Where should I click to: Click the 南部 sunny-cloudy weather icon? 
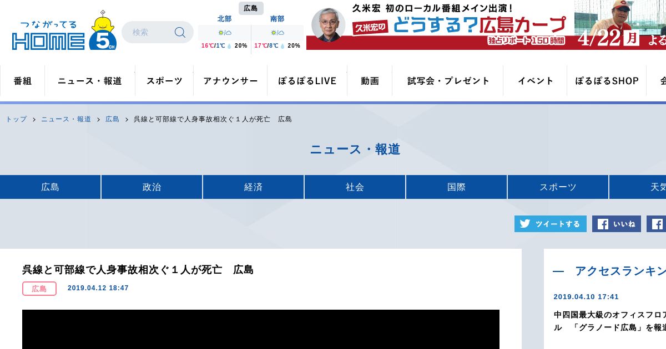point(277,33)
